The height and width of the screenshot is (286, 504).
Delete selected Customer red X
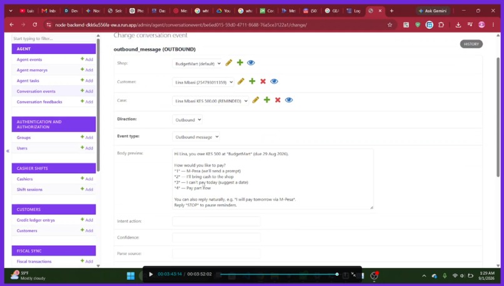(x=263, y=81)
